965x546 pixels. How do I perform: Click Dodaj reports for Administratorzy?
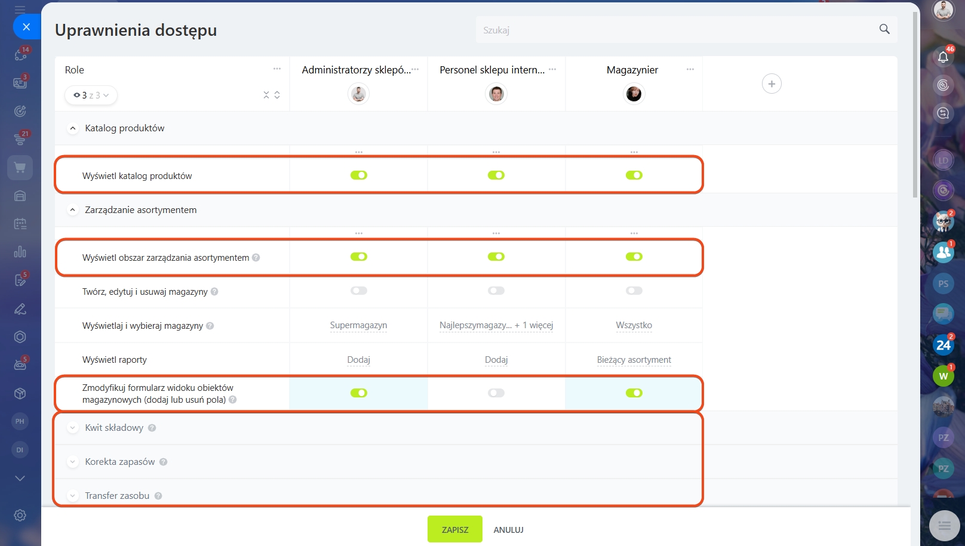click(x=359, y=360)
